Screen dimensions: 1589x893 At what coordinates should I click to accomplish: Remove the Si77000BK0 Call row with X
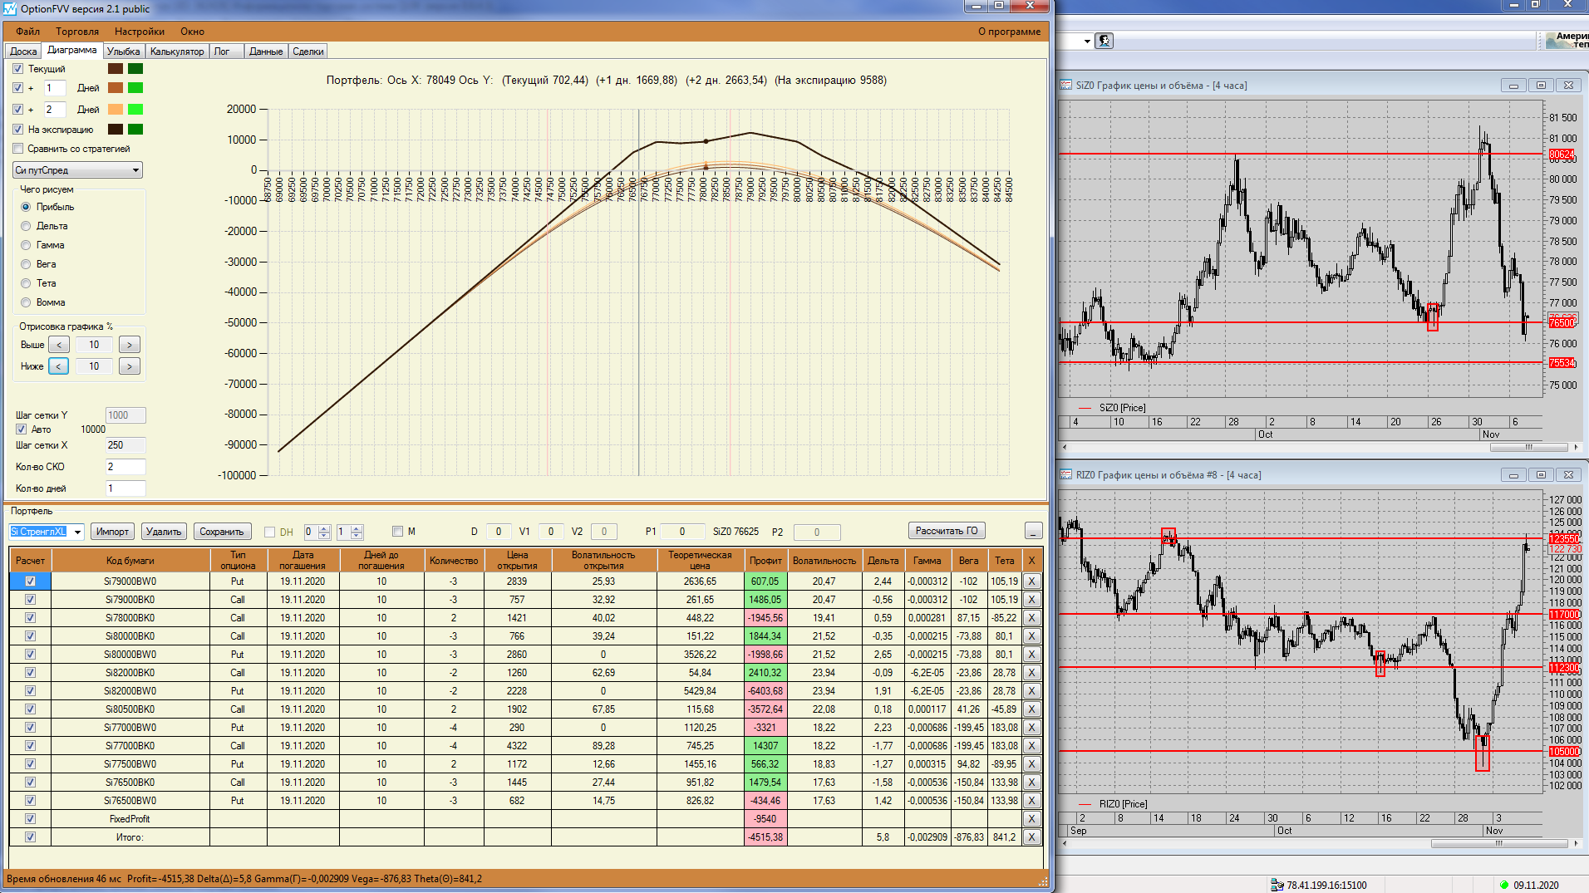(x=1031, y=746)
